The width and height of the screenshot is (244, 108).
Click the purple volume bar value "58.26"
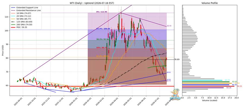pyautogui.click(x=229, y=88)
